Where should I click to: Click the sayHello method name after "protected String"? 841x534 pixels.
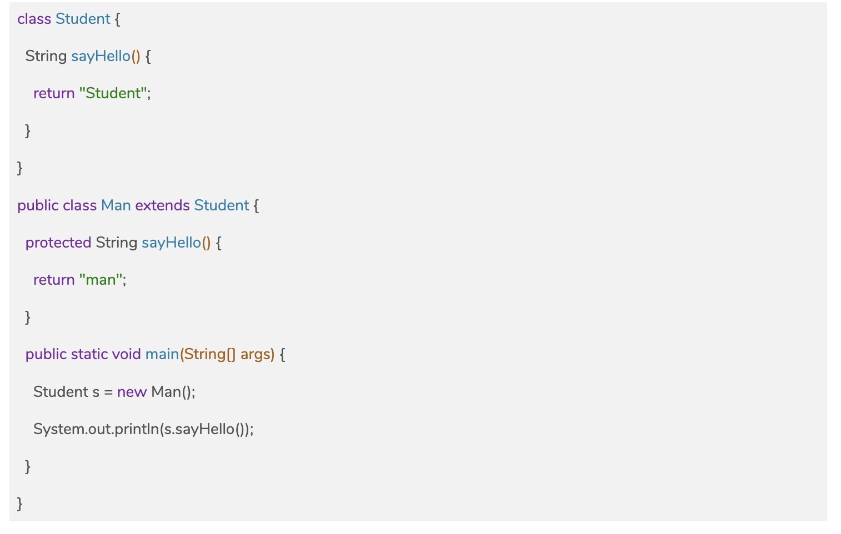tap(171, 243)
